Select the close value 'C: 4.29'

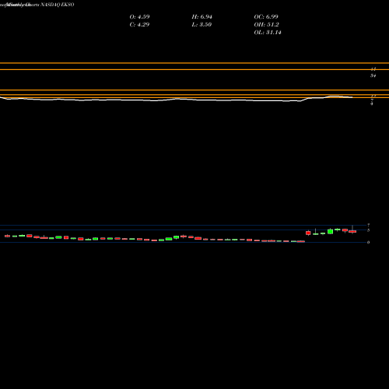click(x=139, y=25)
